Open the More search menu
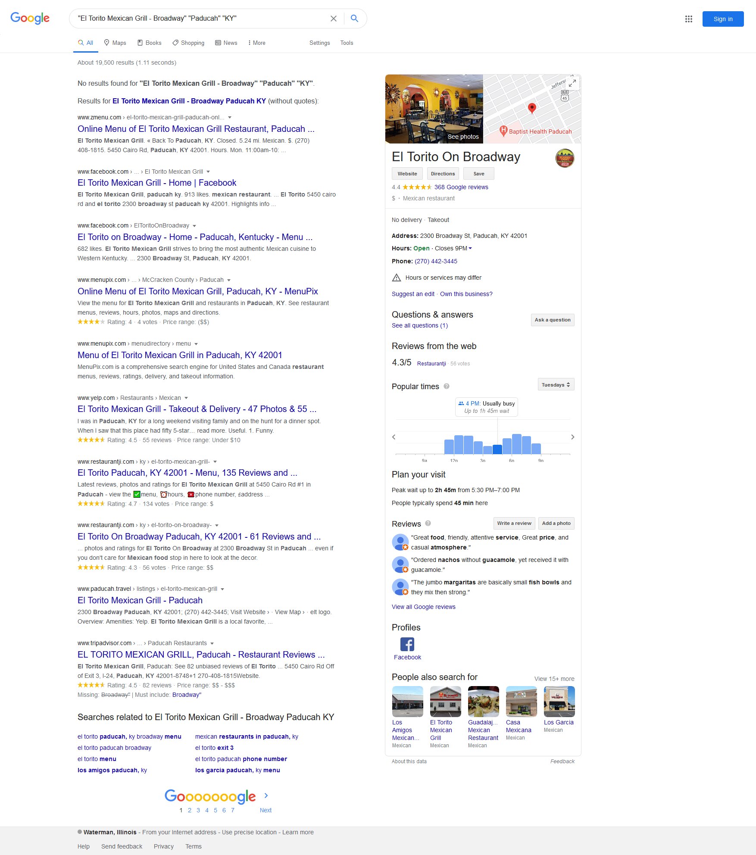756x855 pixels. click(256, 43)
